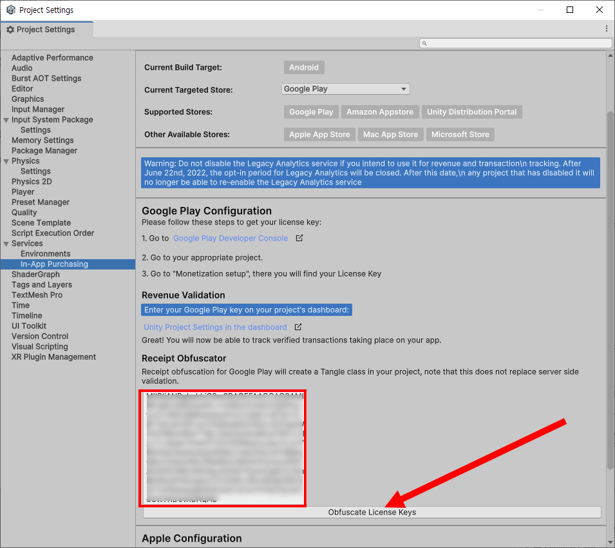
Task: Collapse the Physics group
Action: 6,161
